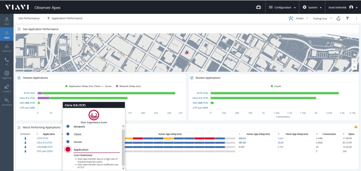Sort by the Connections column arrows
361x171 pixels.
tap(317, 134)
